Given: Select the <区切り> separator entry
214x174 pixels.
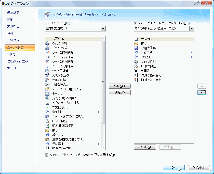Looking at the screenshot, I should (73, 39).
